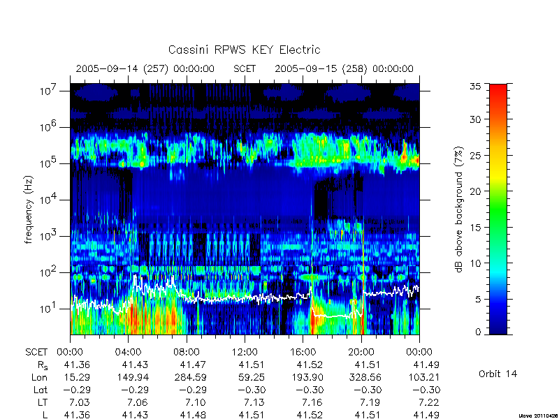Click the plot title "Cassini RPWS KEY Electric"
The height and width of the screenshot is (419, 559).
pos(244,50)
